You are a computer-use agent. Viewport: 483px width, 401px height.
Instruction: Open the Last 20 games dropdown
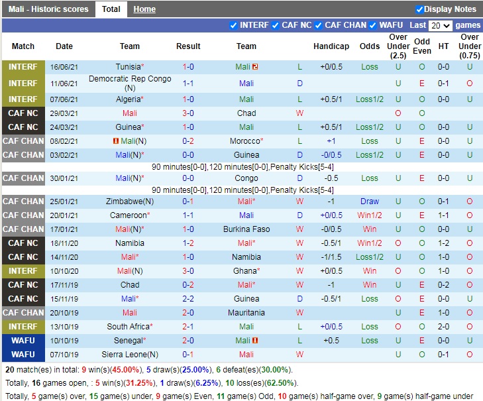point(440,26)
